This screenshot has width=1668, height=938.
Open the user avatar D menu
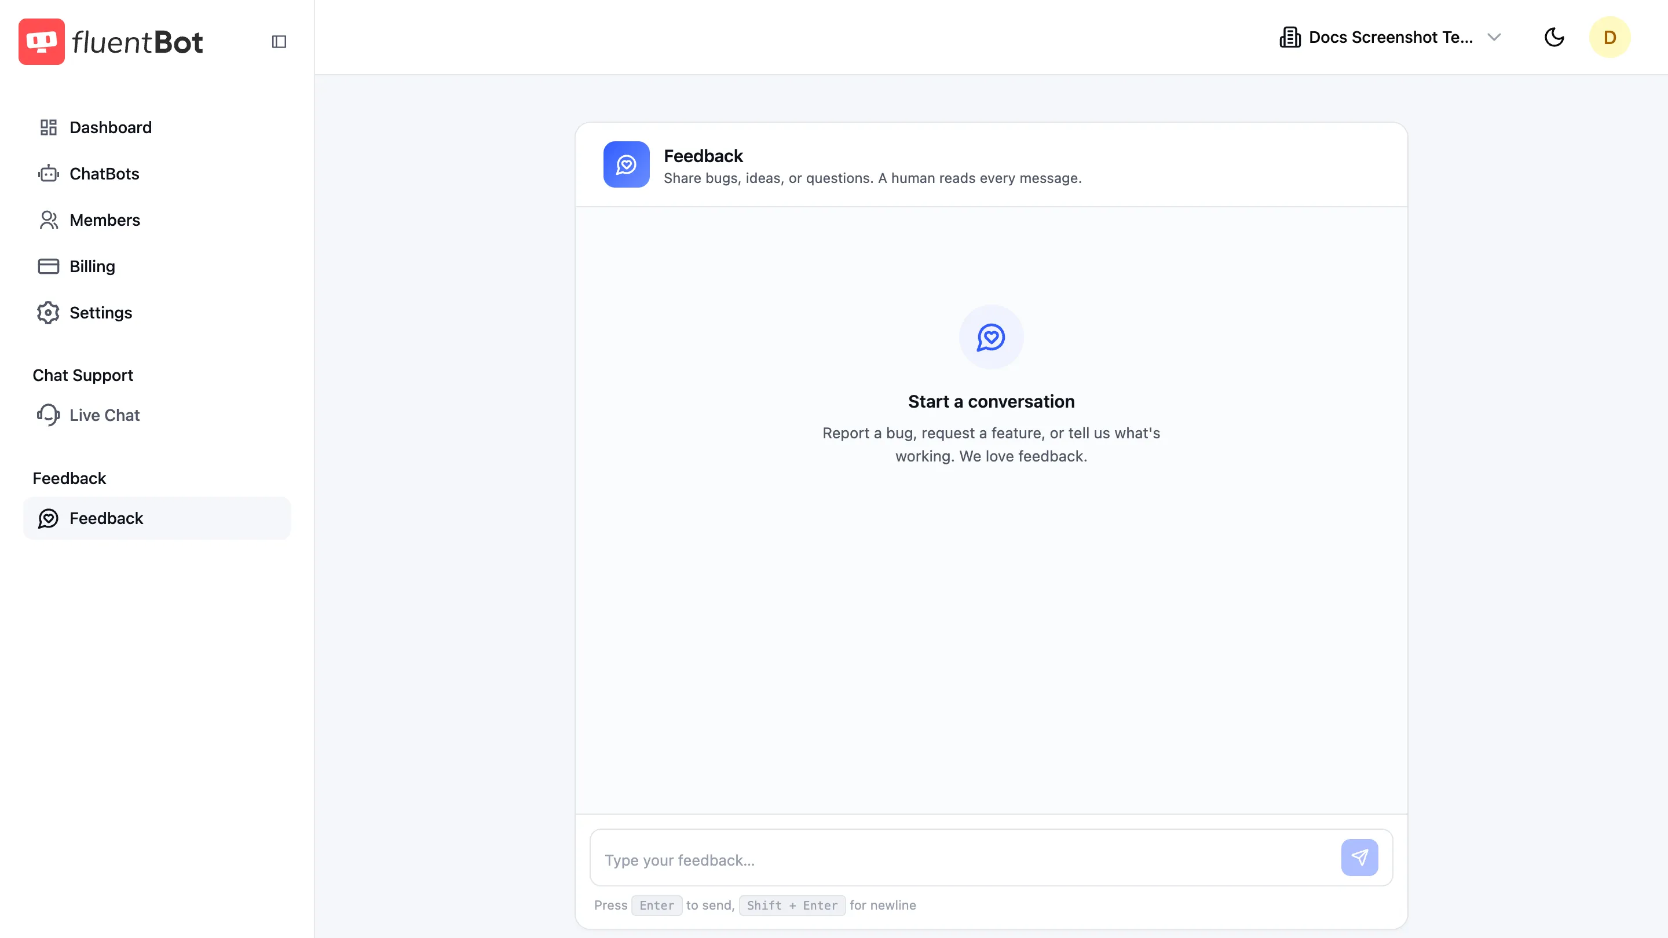(1610, 38)
